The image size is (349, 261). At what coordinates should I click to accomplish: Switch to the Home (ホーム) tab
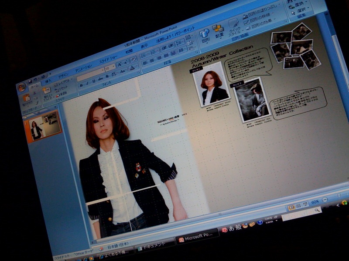(34, 86)
